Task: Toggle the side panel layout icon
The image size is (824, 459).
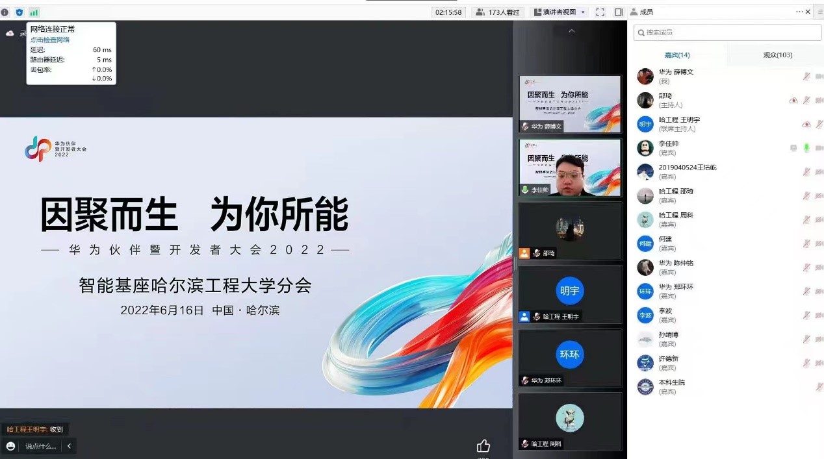Action: tap(618, 12)
